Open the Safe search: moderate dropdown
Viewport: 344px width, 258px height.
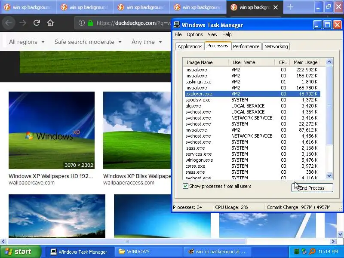point(88,42)
